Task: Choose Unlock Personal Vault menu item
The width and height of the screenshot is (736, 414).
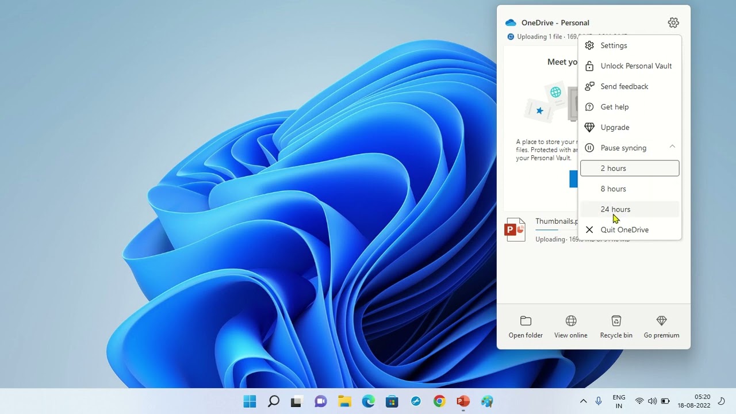Action: pos(635,66)
